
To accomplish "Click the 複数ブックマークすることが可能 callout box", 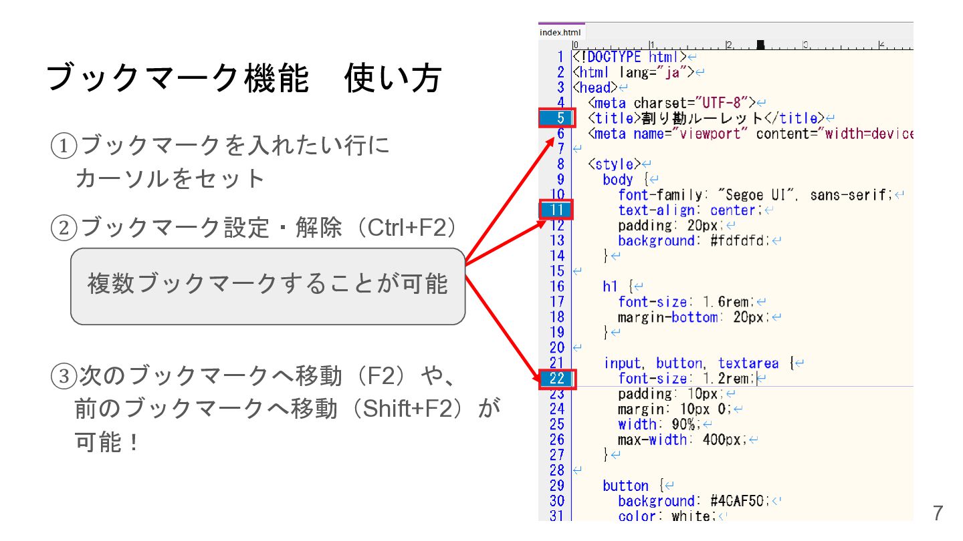I will point(267,287).
